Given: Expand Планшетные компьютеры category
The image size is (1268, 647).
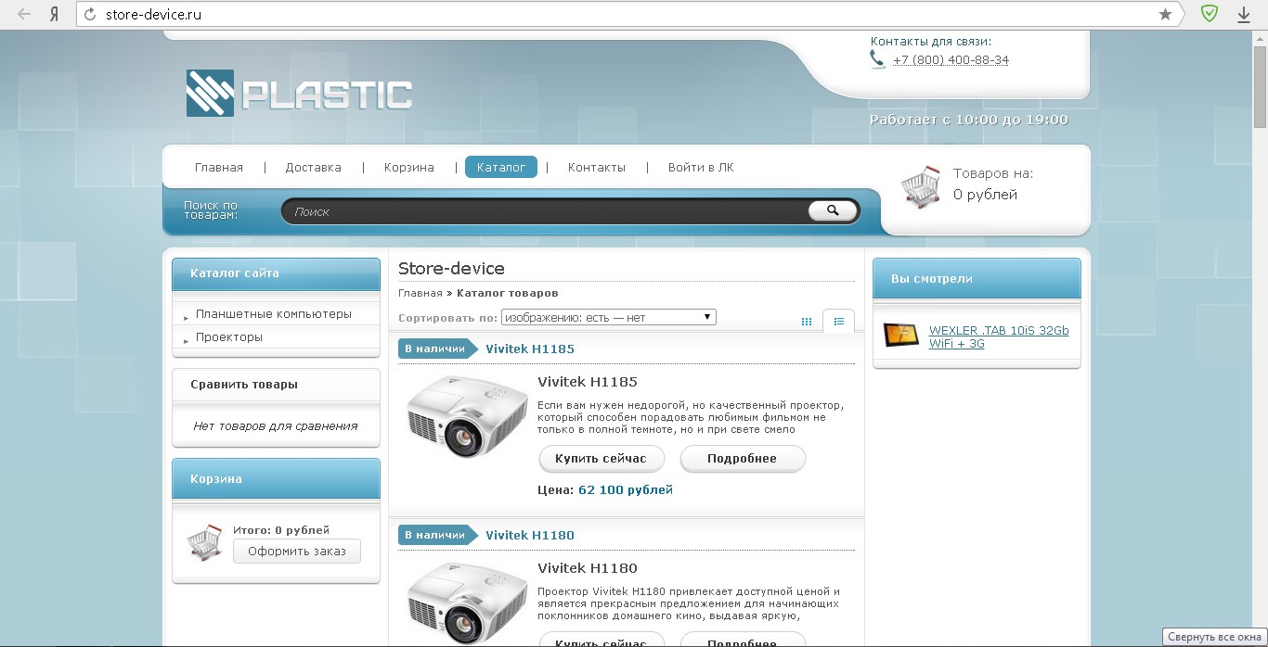Looking at the screenshot, I should 273,314.
